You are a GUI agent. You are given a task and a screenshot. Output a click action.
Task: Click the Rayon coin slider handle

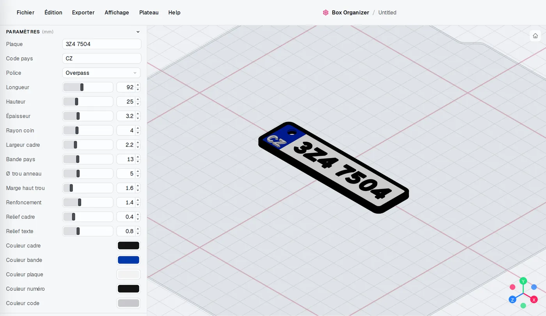(77, 131)
